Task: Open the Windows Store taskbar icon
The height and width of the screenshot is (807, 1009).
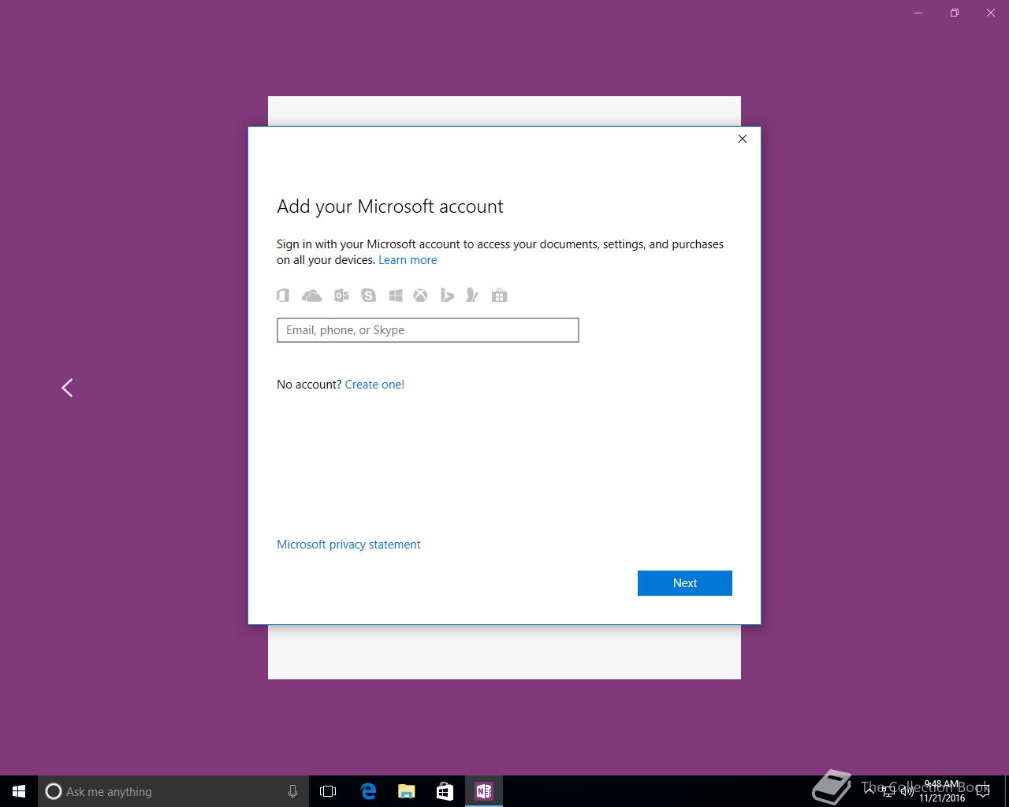Action: click(x=445, y=791)
